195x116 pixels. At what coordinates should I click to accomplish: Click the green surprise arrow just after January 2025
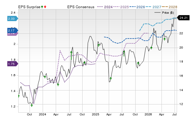click(x=99, y=45)
